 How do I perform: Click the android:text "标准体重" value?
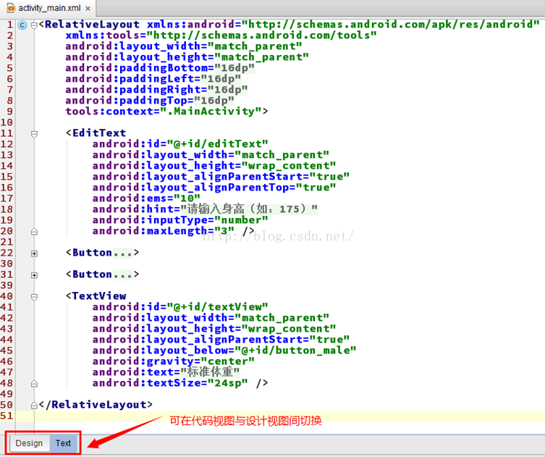click(x=211, y=372)
